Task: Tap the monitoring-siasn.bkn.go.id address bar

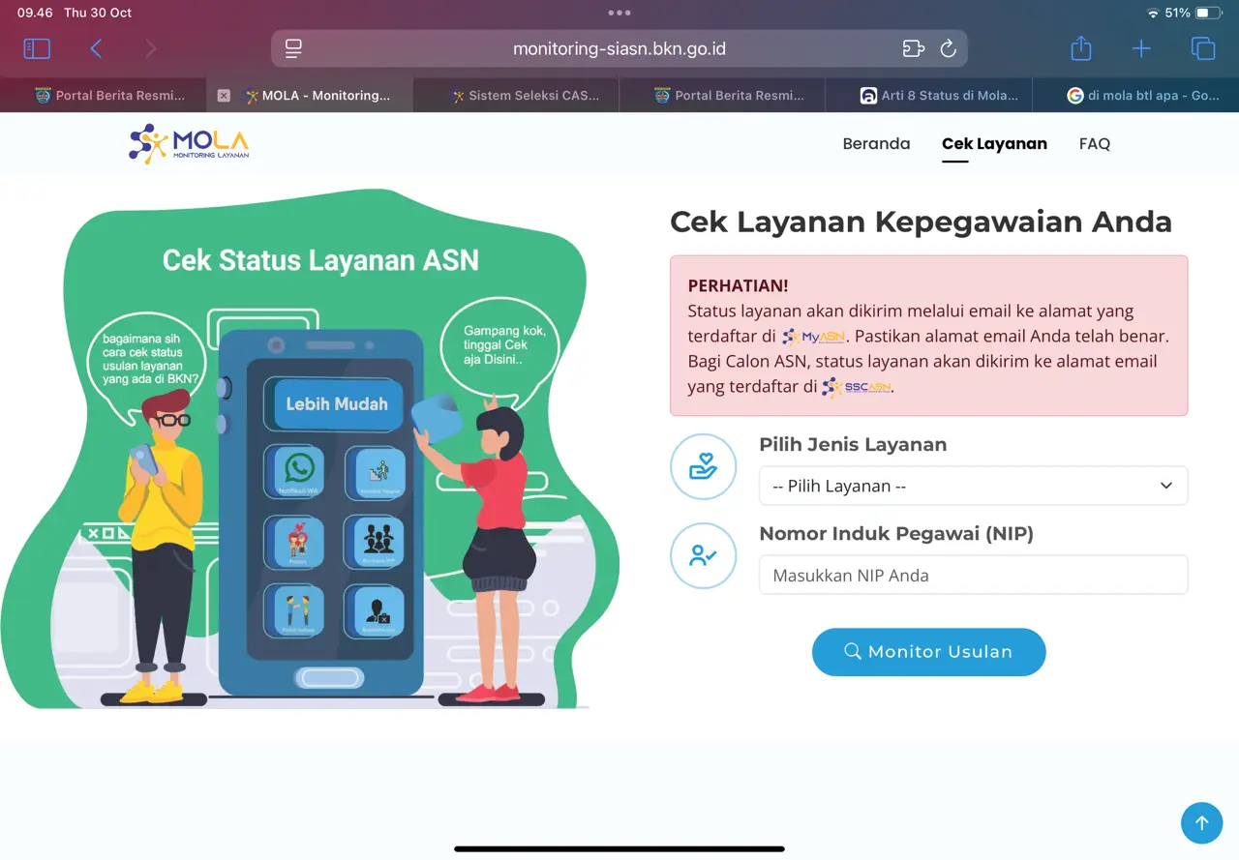Action: pos(619,48)
